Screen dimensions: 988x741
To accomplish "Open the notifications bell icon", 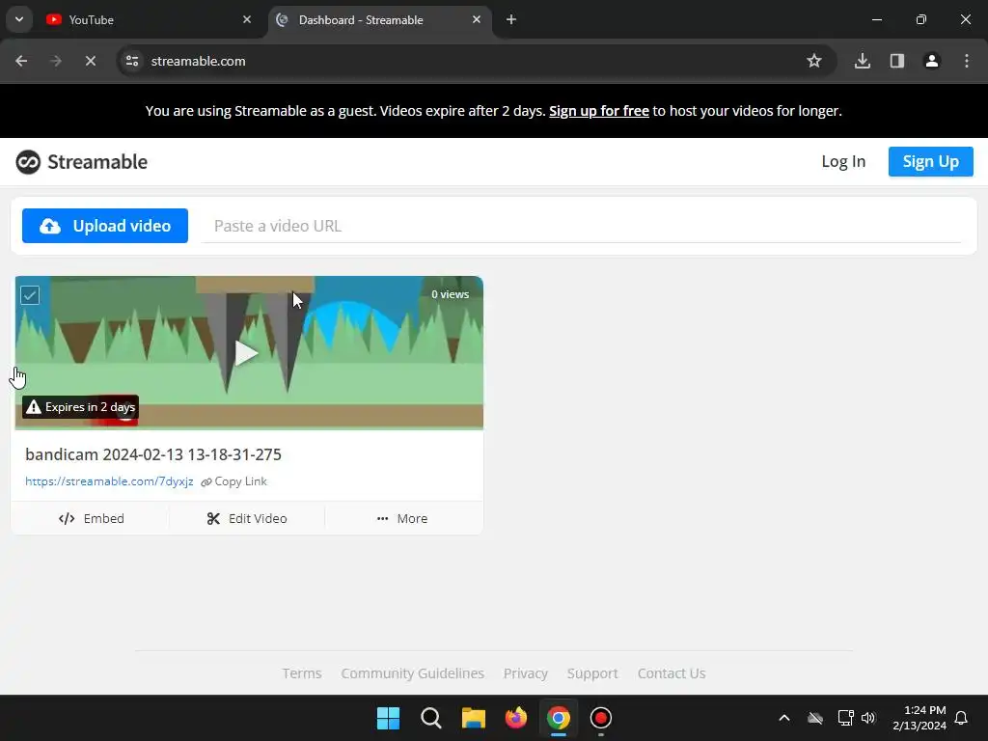I will (961, 718).
